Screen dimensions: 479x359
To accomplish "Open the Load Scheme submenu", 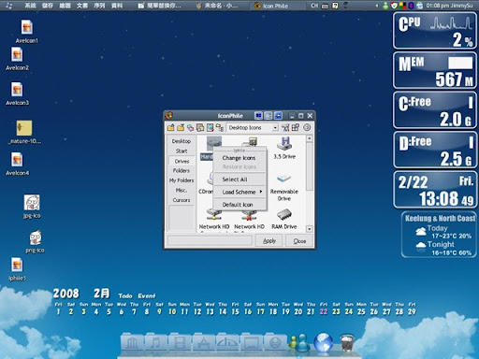I will point(239,192).
